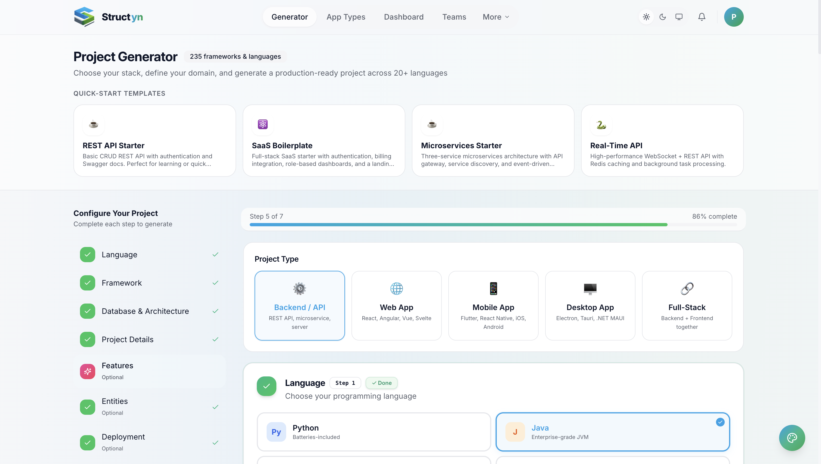Open the Dashboard tab

404,17
